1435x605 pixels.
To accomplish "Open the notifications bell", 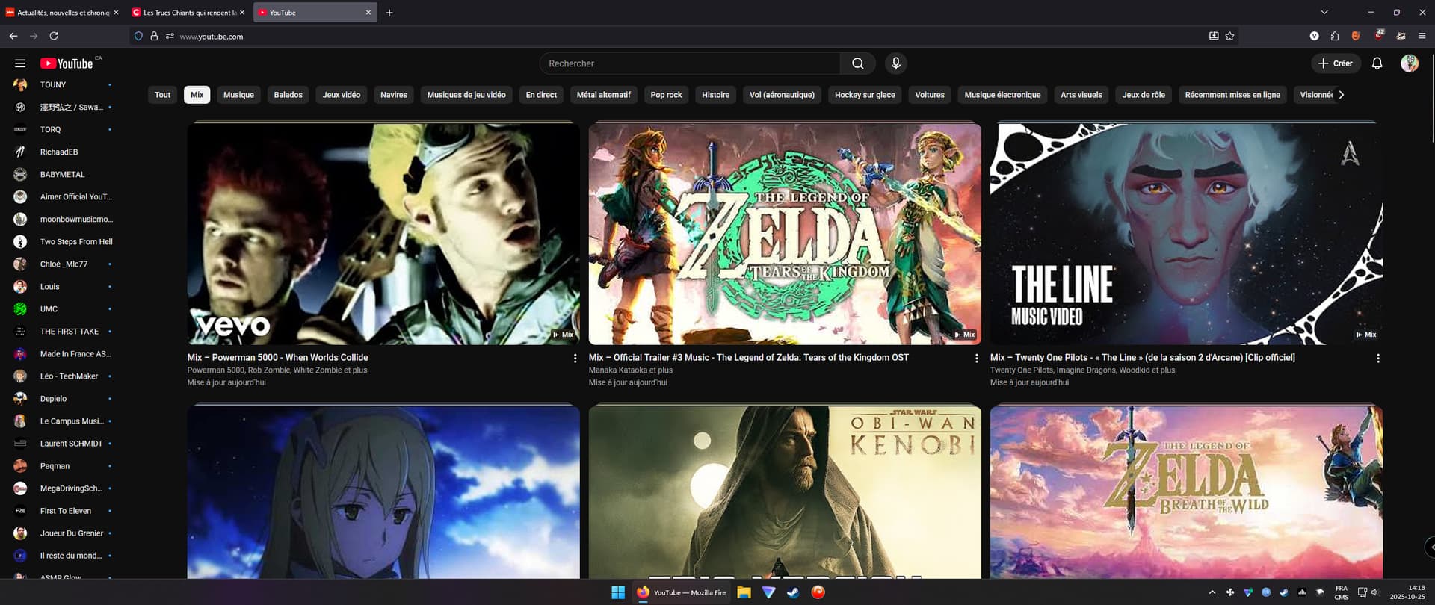I will pos(1377,63).
